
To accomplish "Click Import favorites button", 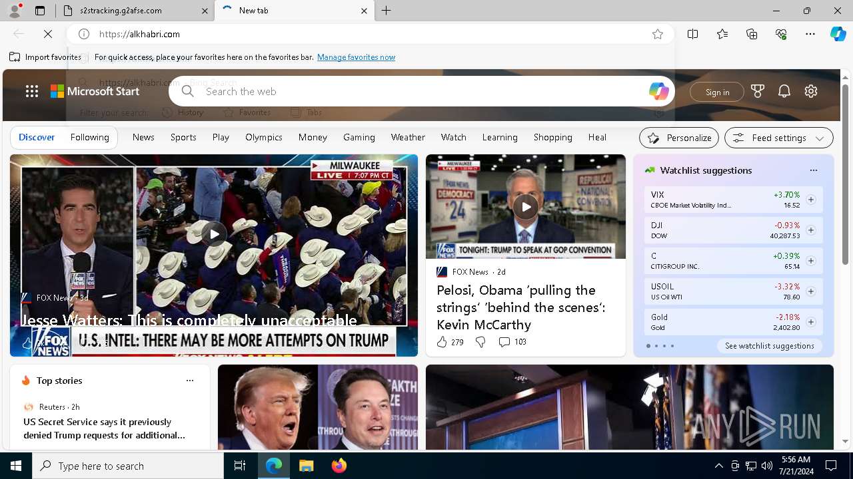I will [45, 57].
